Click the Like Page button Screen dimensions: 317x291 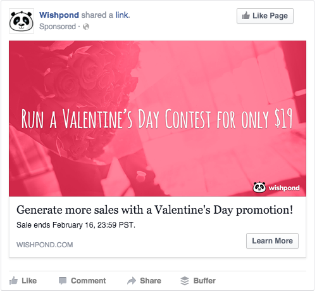pos(265,16)
